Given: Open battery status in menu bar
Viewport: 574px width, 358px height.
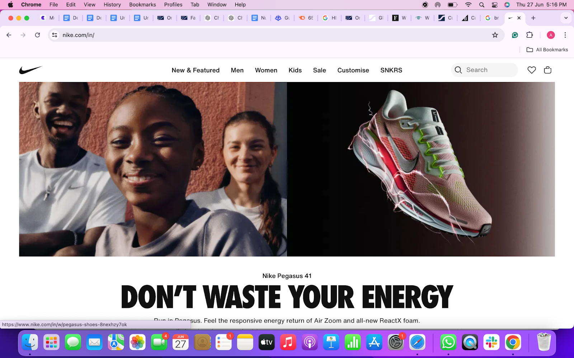Looking at the screenshot, I should coord(452,5).
